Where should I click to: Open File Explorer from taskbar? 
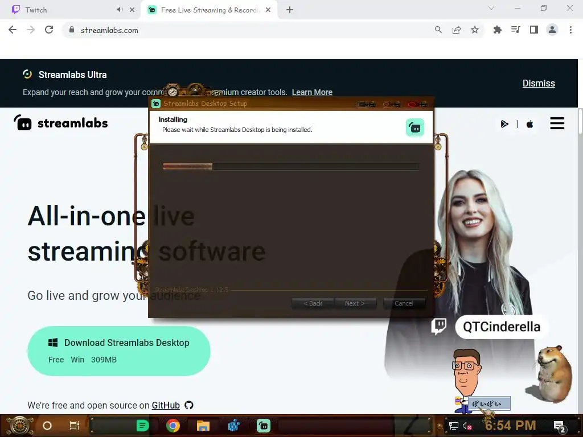[203, 426]
